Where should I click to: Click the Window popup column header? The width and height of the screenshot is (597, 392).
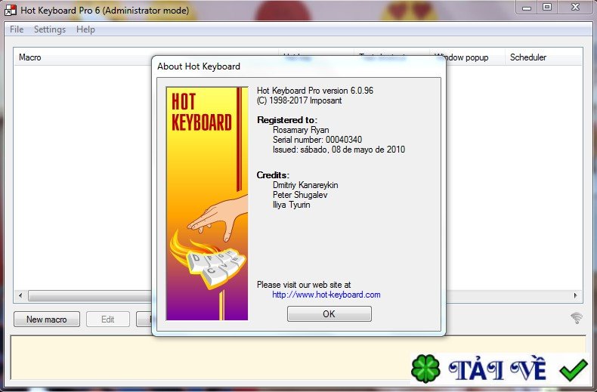pyautogui.click(x=466, y=57)
